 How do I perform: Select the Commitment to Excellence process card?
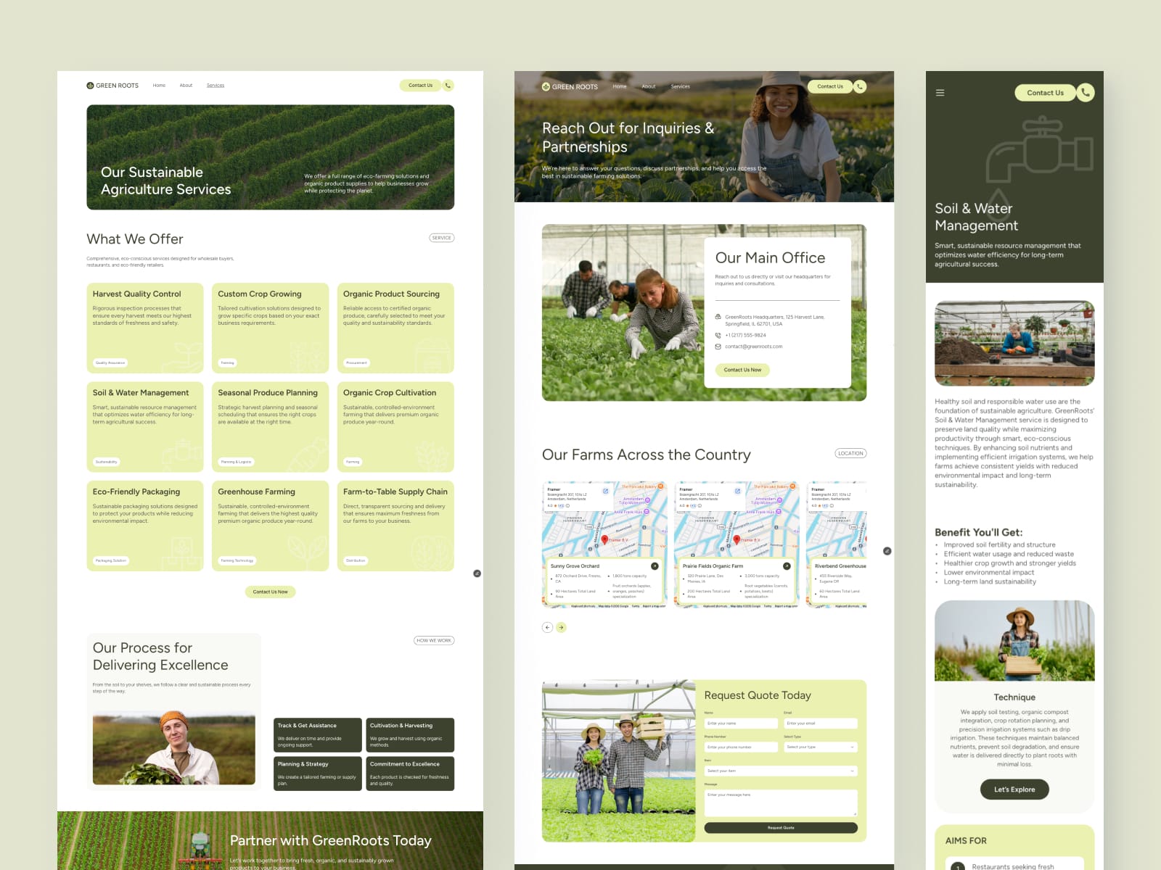[x=410, y=774]
